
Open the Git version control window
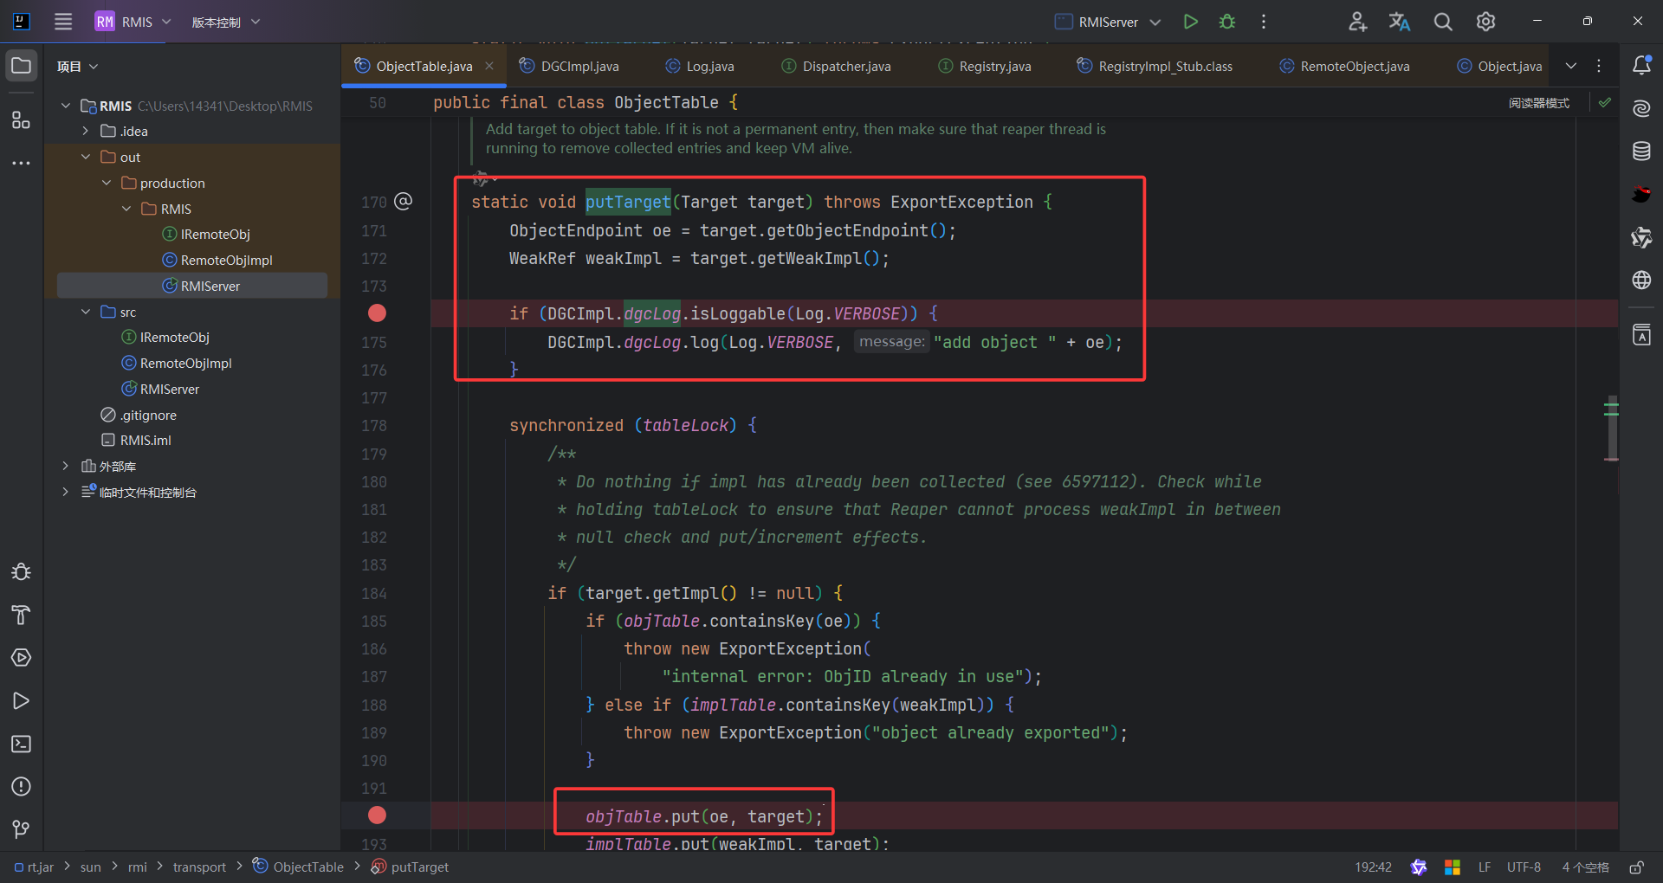click(21, 829)
